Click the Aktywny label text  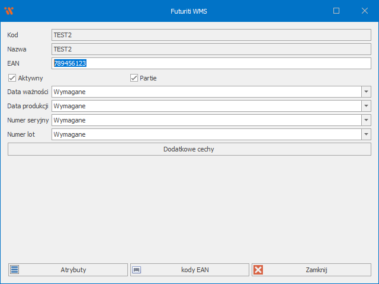[x=30, y=78]
